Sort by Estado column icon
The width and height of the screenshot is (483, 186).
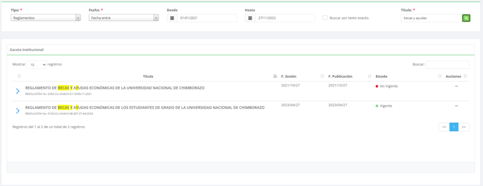(x=440, y=76)
